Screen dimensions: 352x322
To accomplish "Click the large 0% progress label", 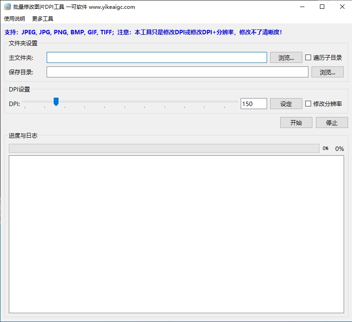I will [x=339, y=149].
